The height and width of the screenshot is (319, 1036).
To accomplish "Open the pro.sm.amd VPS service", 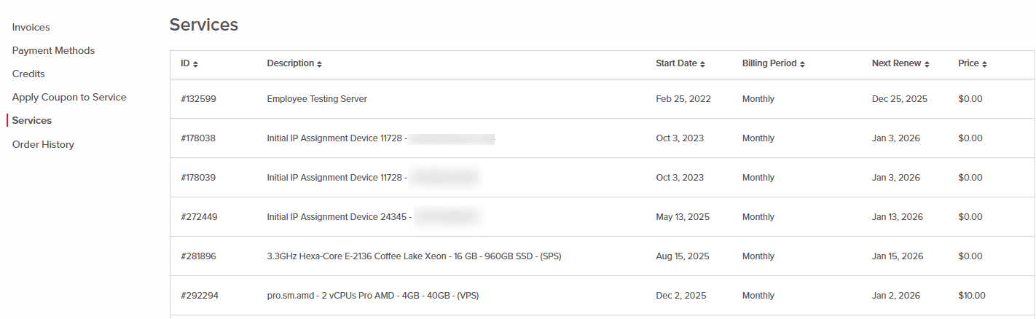I will pos(372,296).
